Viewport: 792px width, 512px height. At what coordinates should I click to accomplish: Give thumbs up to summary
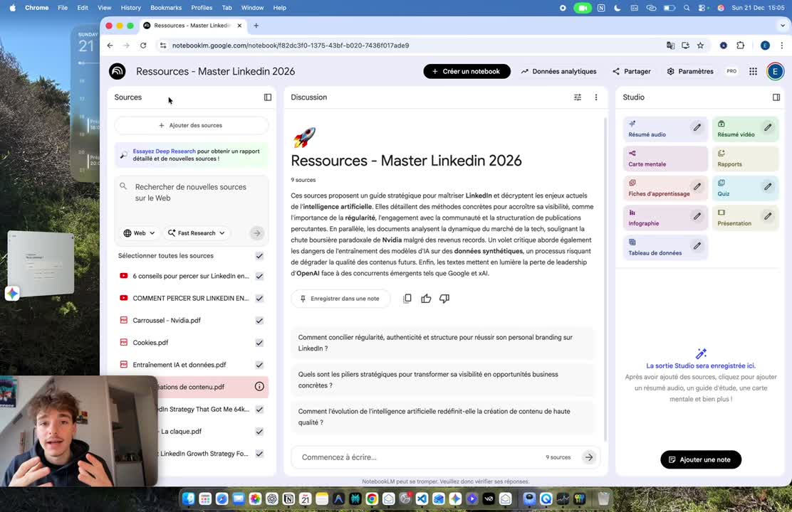(x=426, y=299)
